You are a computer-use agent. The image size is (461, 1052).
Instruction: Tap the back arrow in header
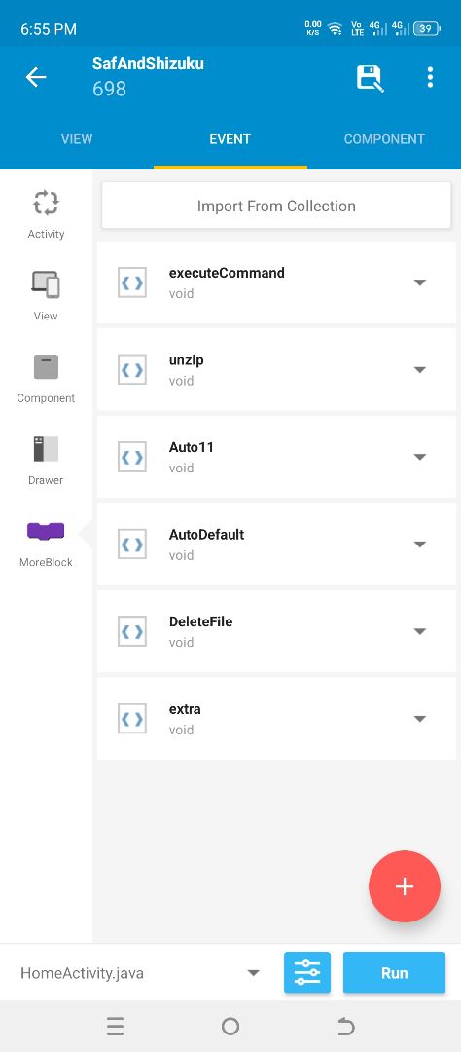[x=36, y=77]
